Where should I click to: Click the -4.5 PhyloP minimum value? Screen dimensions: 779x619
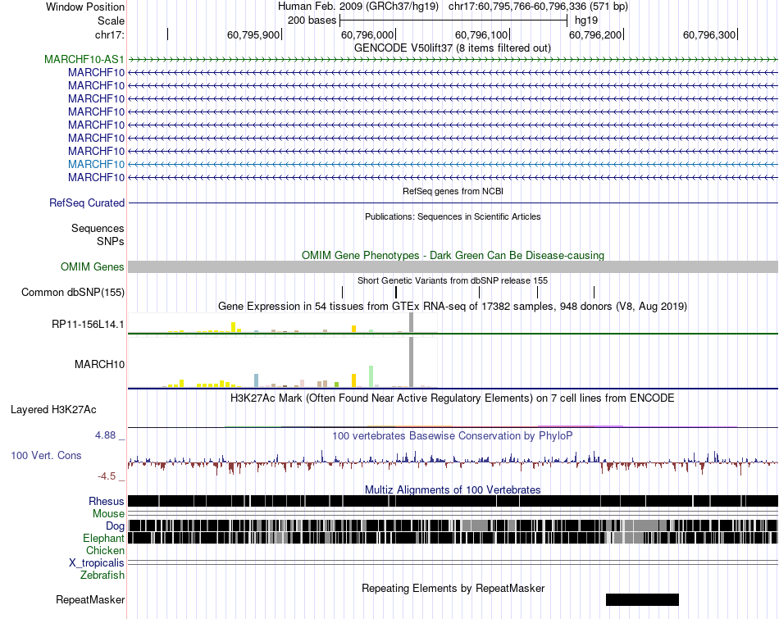coord(107,476)
